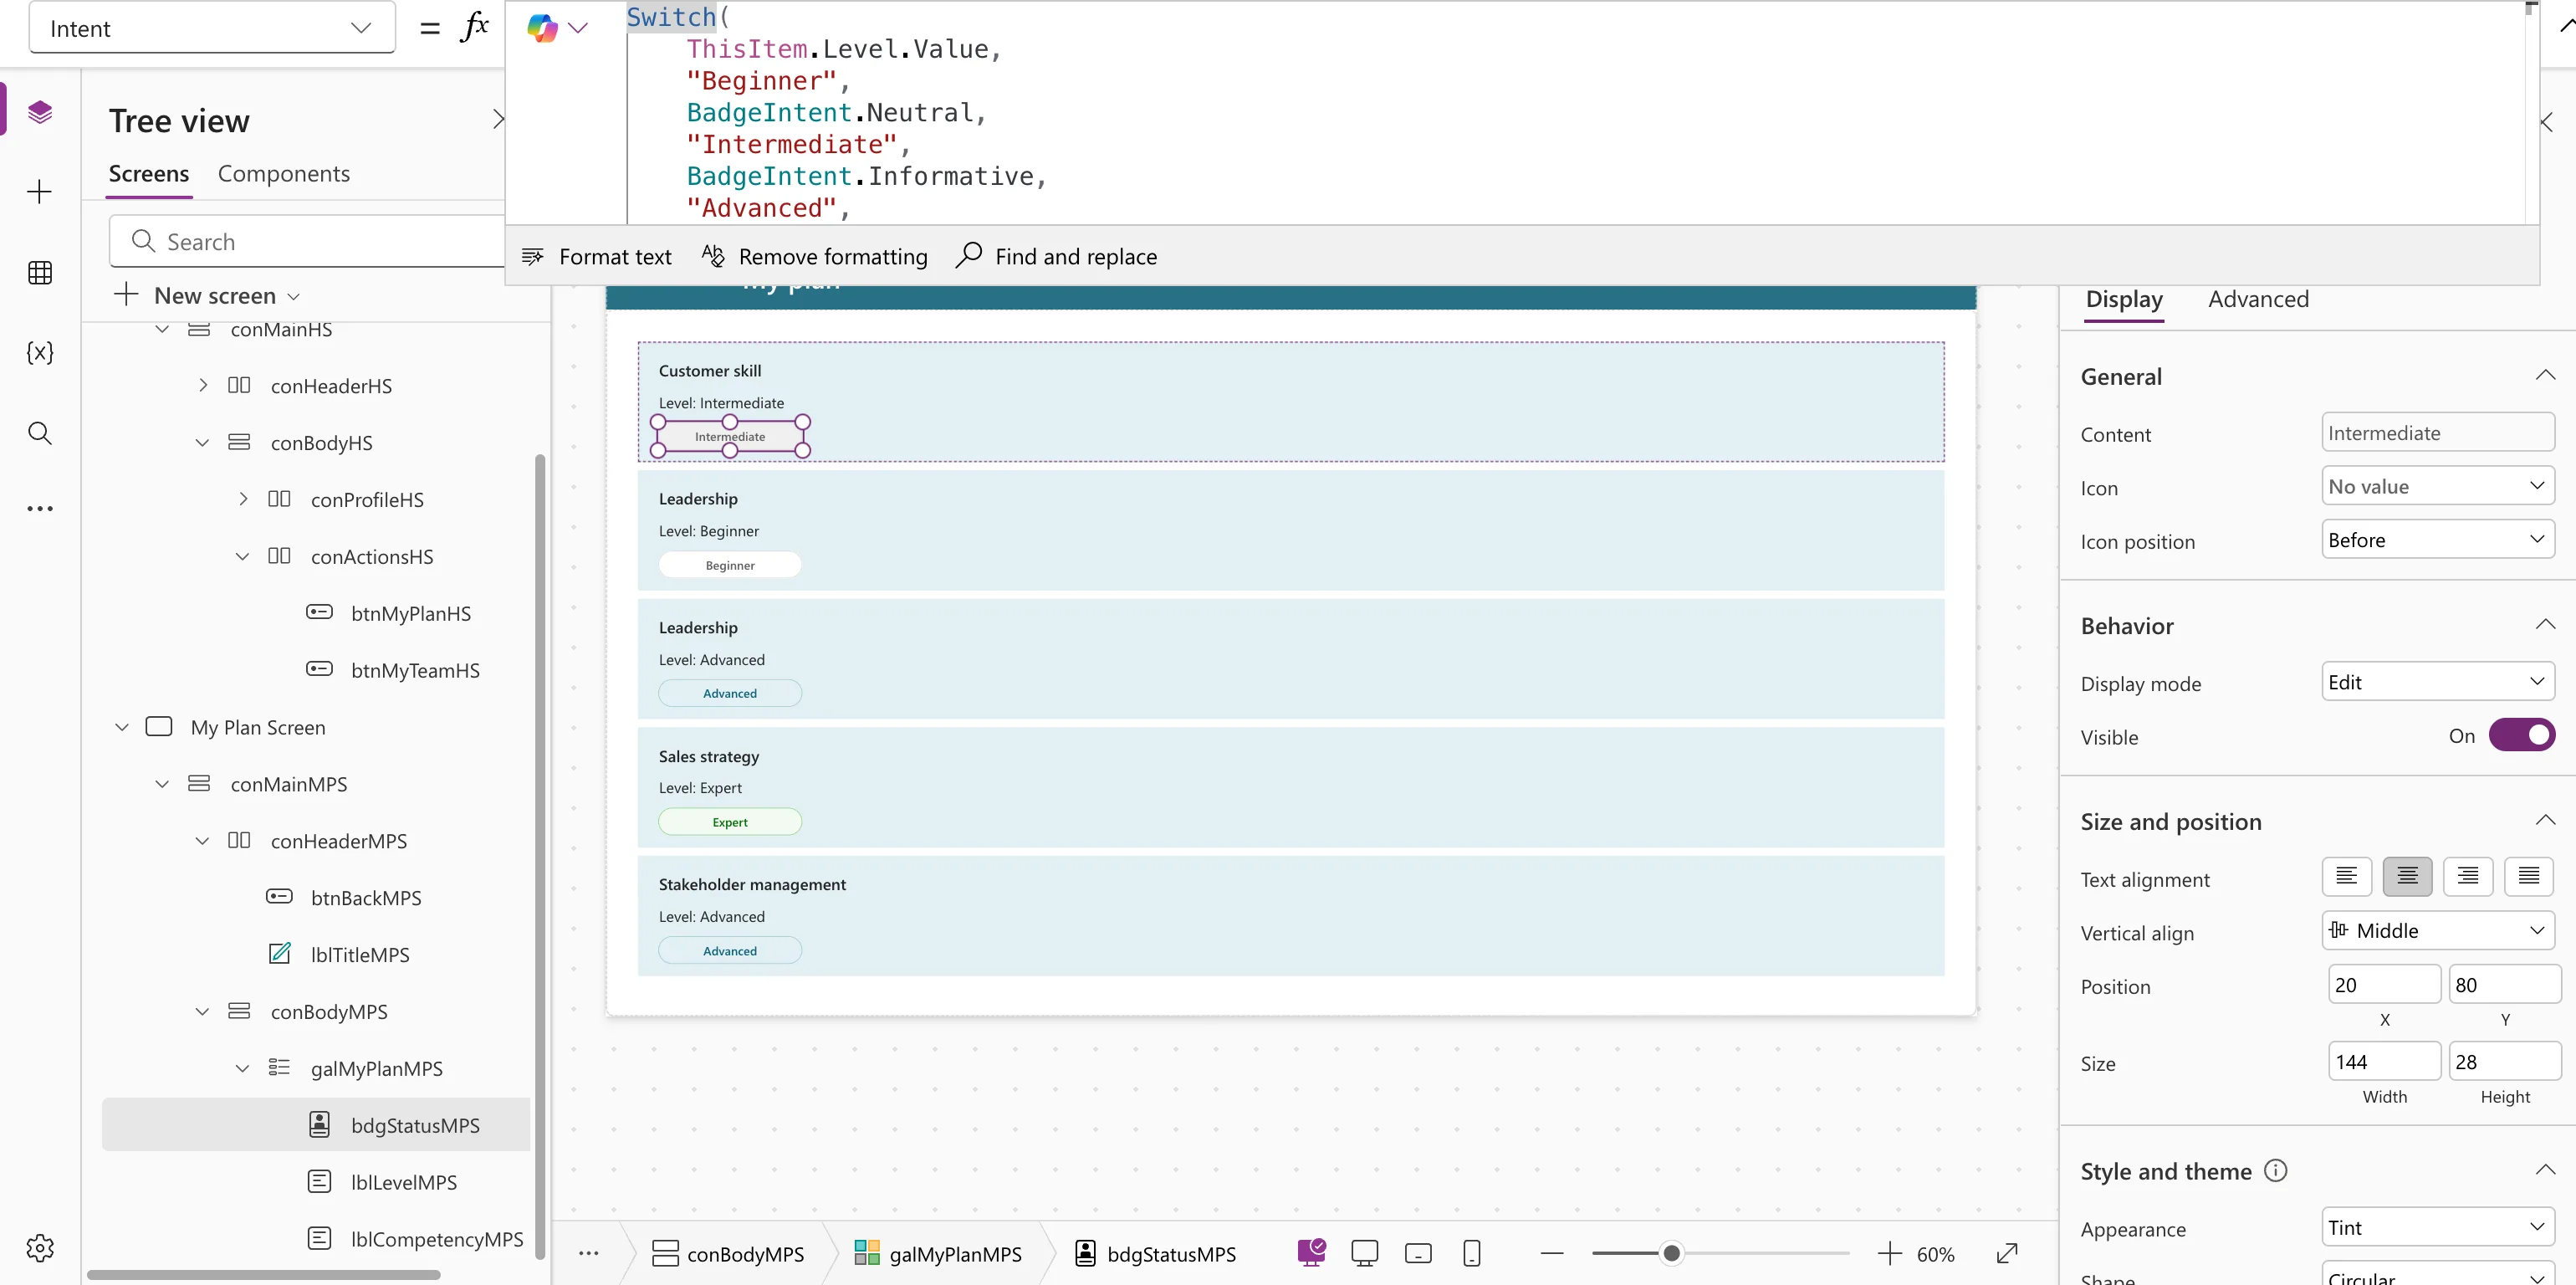This screenshot has width=2576, height=1285.
Task: Select tablet preview device icon
Action: [x=1418, y=1253]
